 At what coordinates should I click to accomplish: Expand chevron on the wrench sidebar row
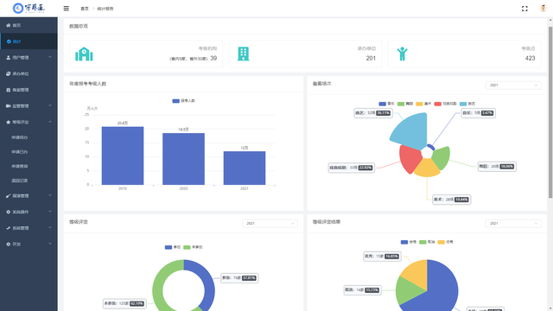(x=50, y=228)
